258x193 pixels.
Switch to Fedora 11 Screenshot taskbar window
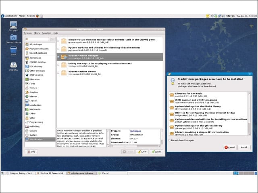(x=51, y=173)
